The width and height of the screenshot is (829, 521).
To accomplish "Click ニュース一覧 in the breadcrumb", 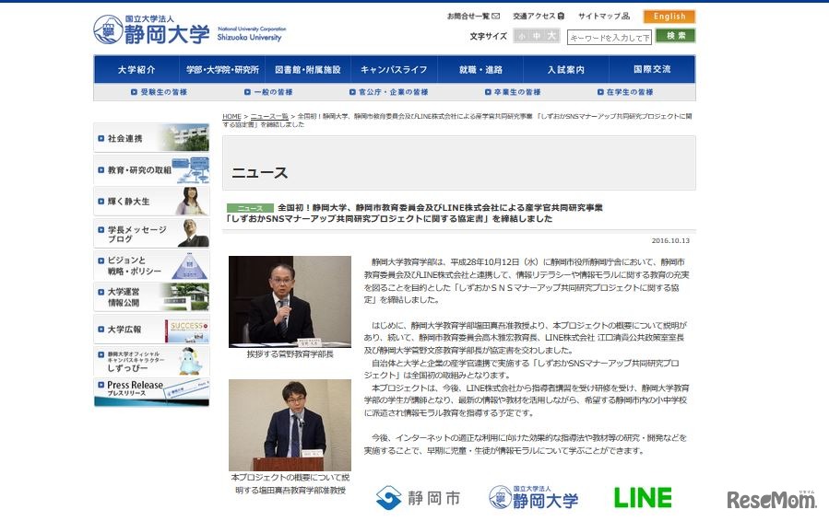I will pos(269,116).
